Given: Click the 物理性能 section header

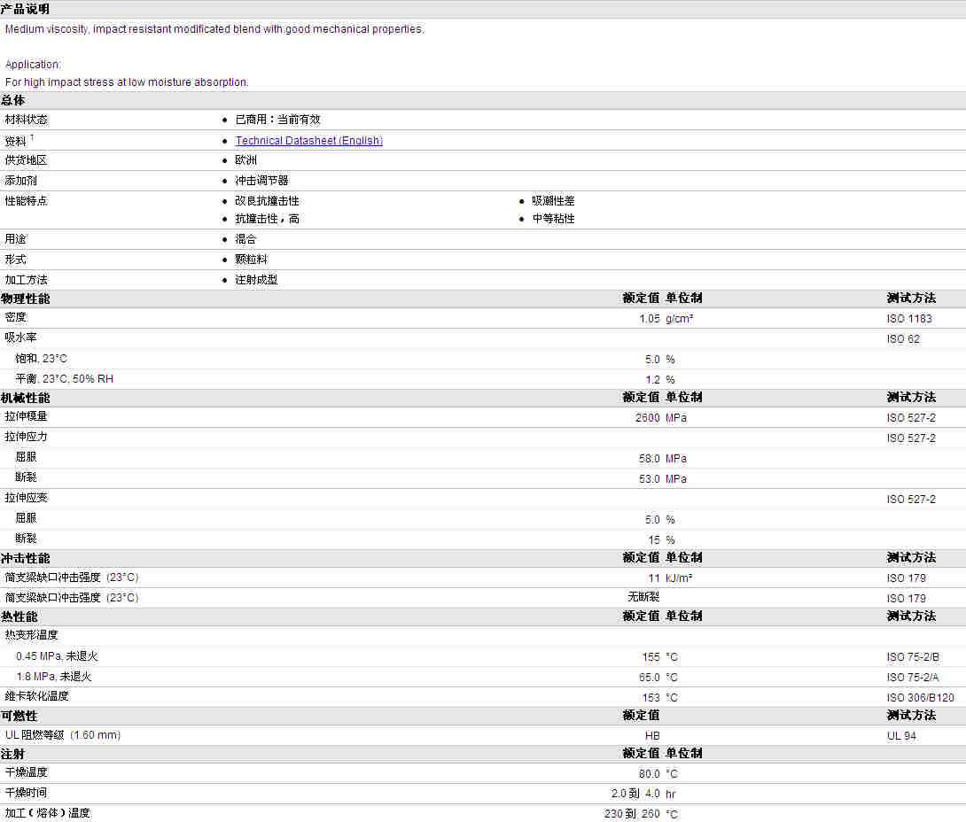Looking at the screenshot, I should click(x=26, y=299).
